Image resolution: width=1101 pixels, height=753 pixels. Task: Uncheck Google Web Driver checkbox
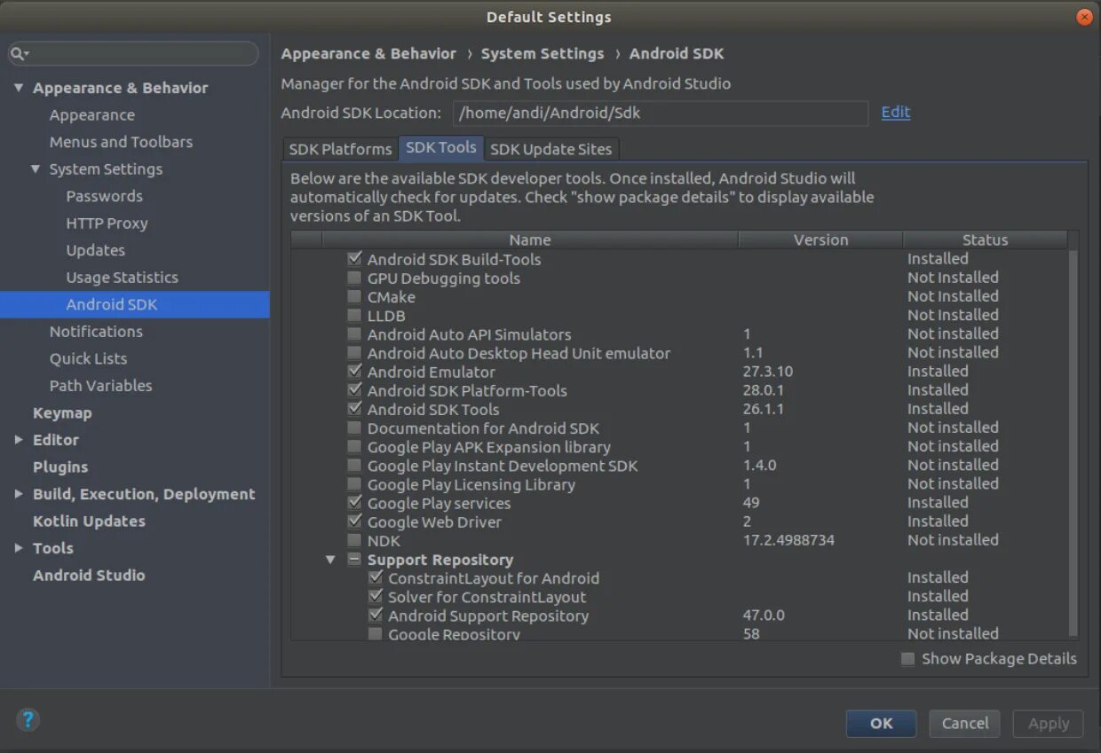coord(354,522)
